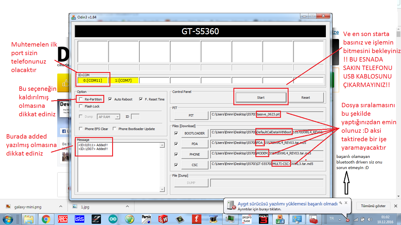This screenshot has height=225, width=401.
Task: Click the PIT file path field
Action: pyautogui.click(x=267, y=116)
